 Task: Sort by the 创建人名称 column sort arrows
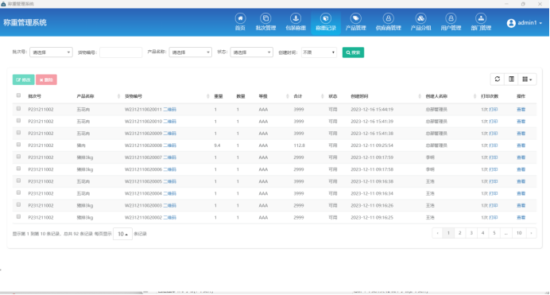coord(474,96)
